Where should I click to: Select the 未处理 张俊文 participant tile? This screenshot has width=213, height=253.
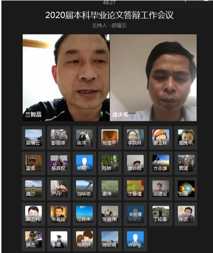(x=135, y=214)
